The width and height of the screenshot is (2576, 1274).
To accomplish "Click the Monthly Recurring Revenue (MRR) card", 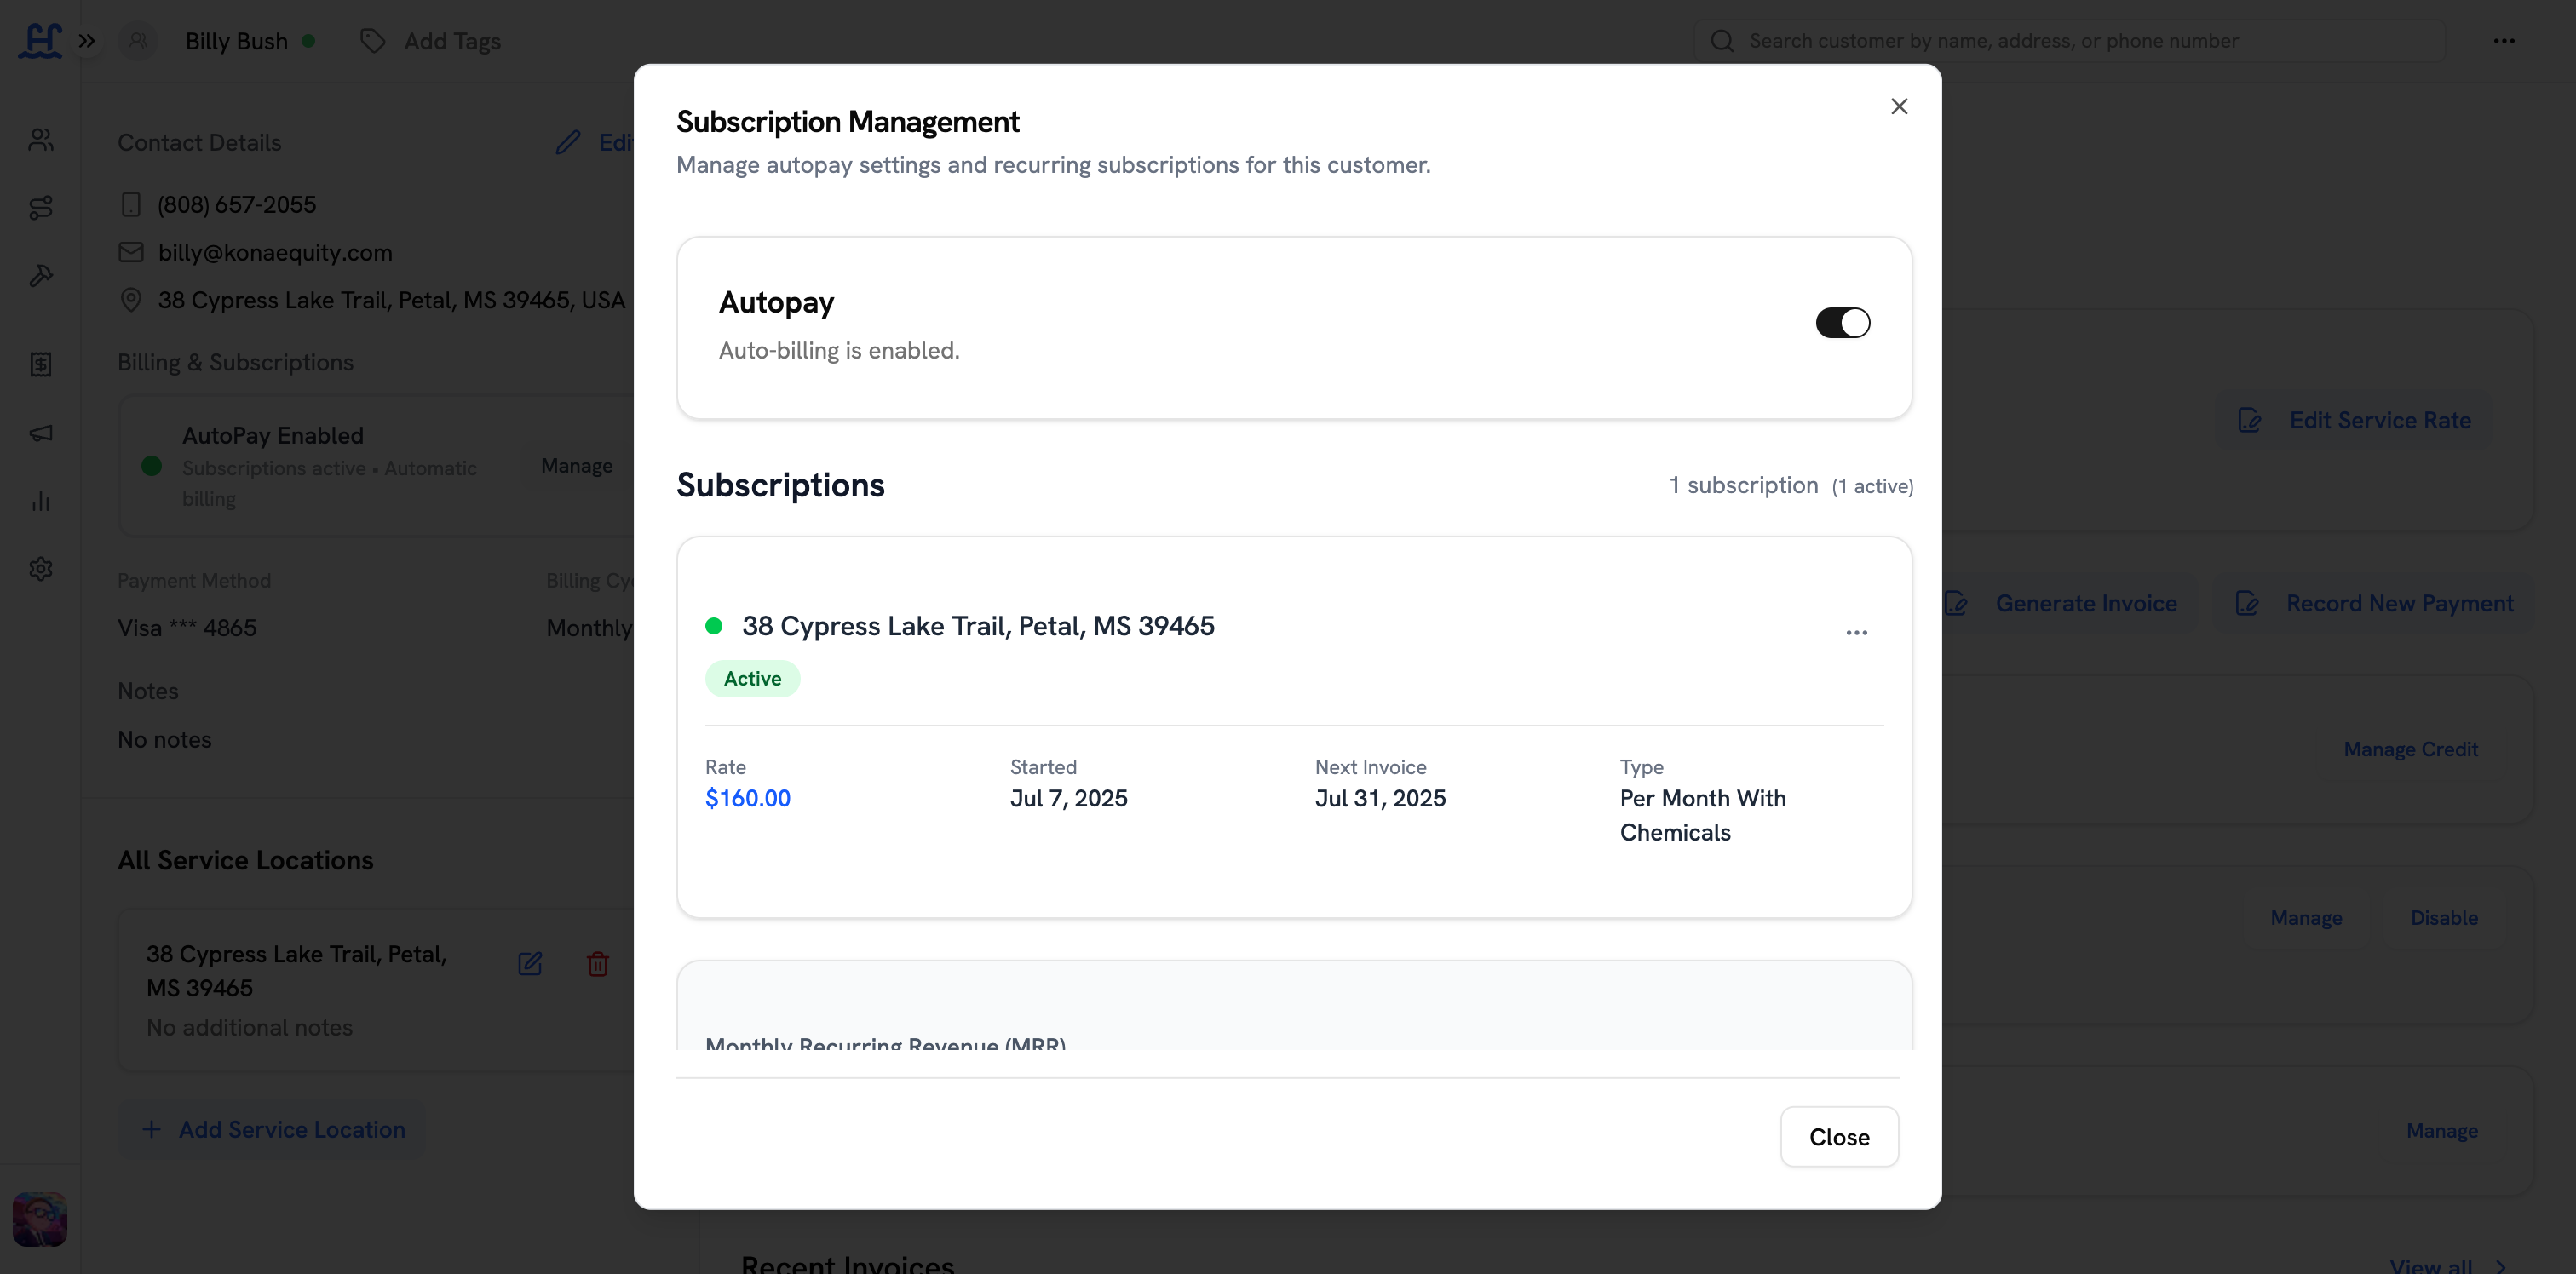I will pos(1294,1005).
